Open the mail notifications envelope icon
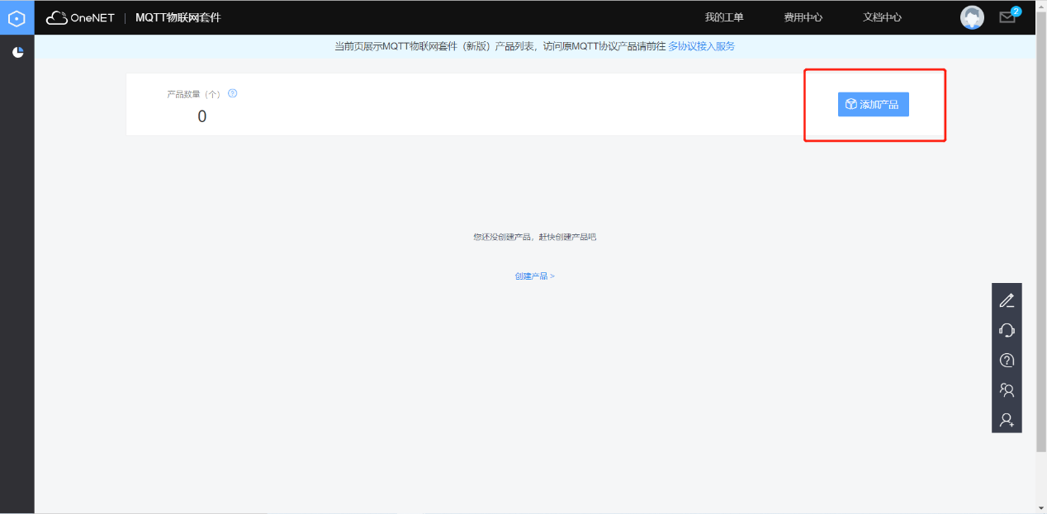 (1007, 17)
